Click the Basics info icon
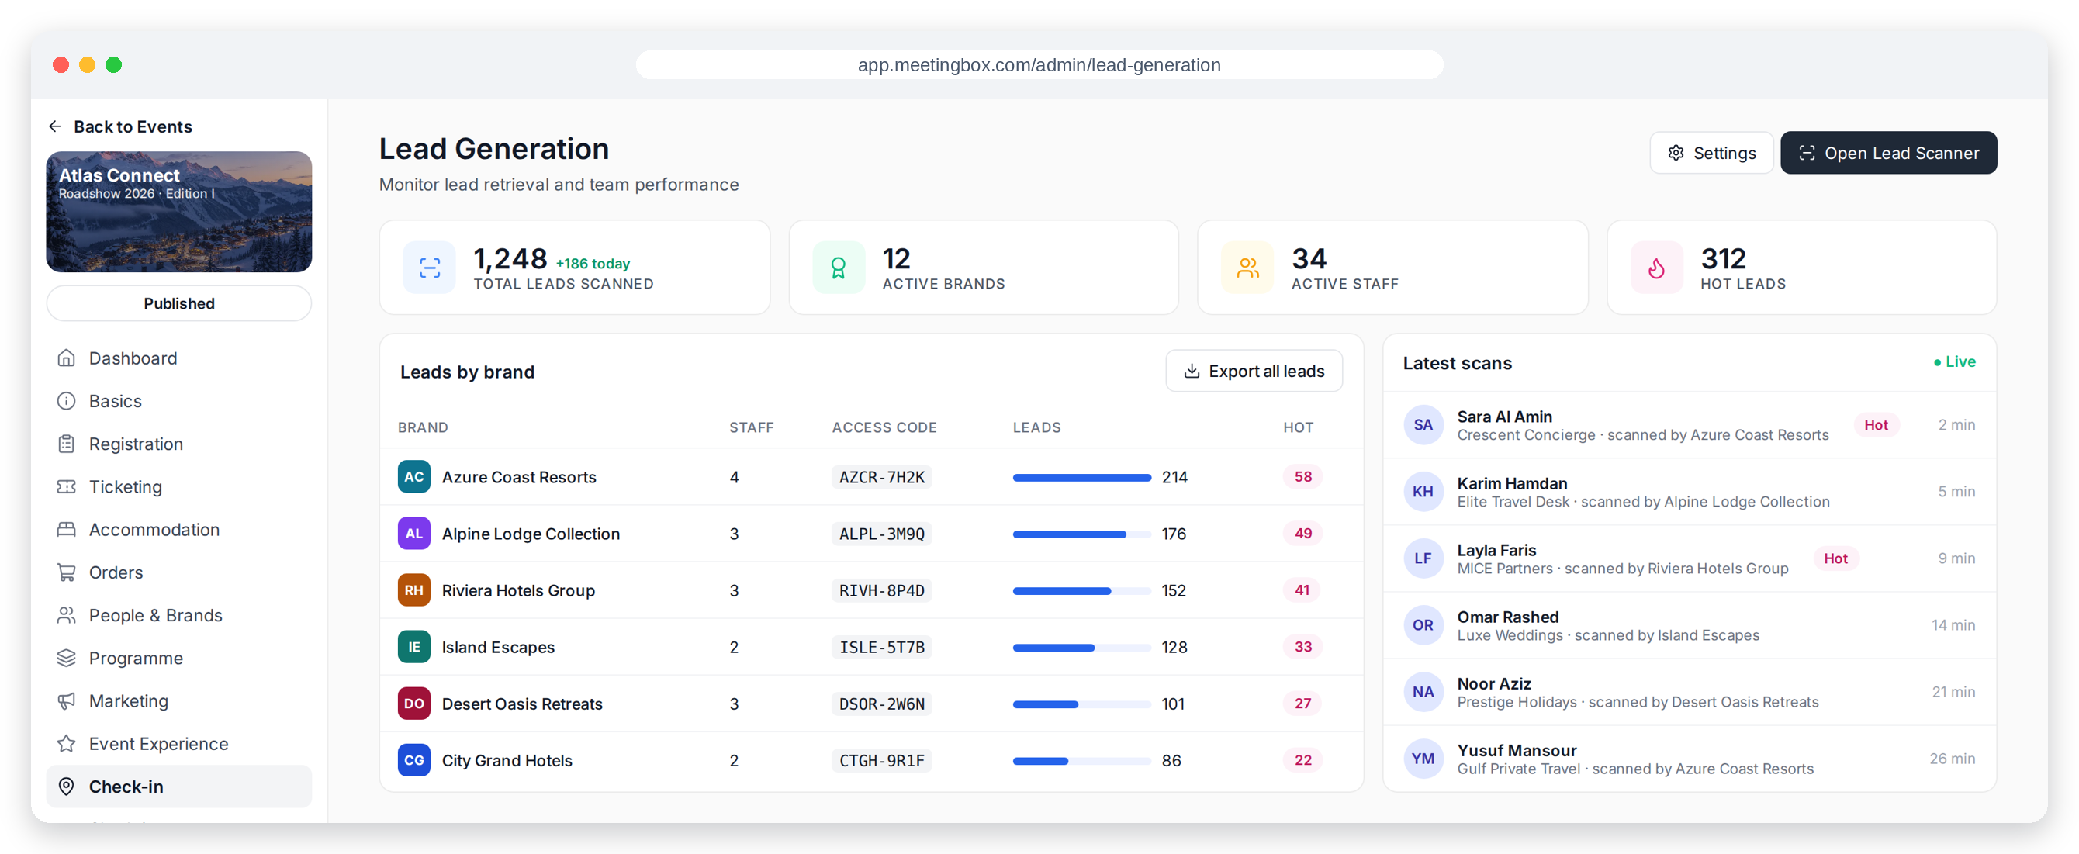 click(x=66, y=400)
